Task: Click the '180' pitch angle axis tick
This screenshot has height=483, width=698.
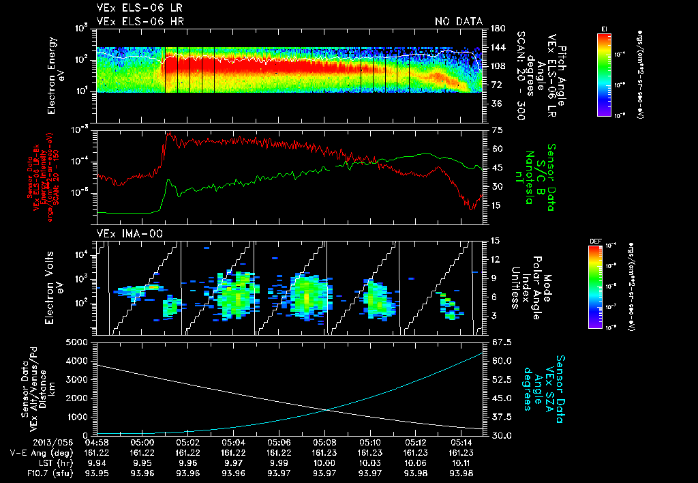Action: tap(498, 29)
